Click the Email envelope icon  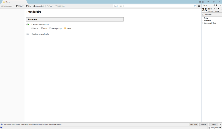pos(32,28)
